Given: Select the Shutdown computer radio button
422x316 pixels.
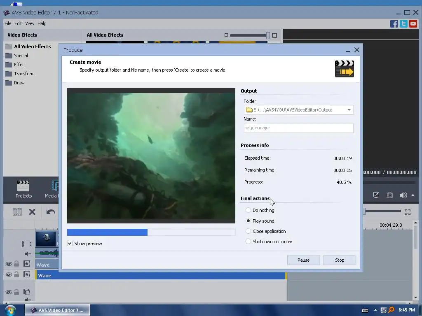Looking at the screenshot, I should pyautogui.click(x=248, y=241).
